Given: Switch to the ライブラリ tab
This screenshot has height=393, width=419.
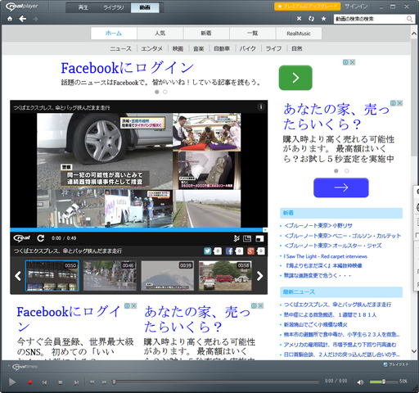Looking at the screenshot, I should (x=114, y=7).
